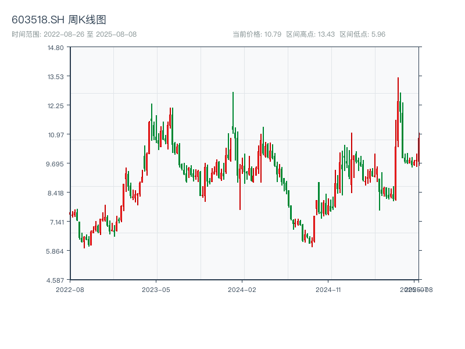Viewport: 465px width, 349px height.
Task: Select the long green wick candle near 2024-02
Action: (233, 112)
